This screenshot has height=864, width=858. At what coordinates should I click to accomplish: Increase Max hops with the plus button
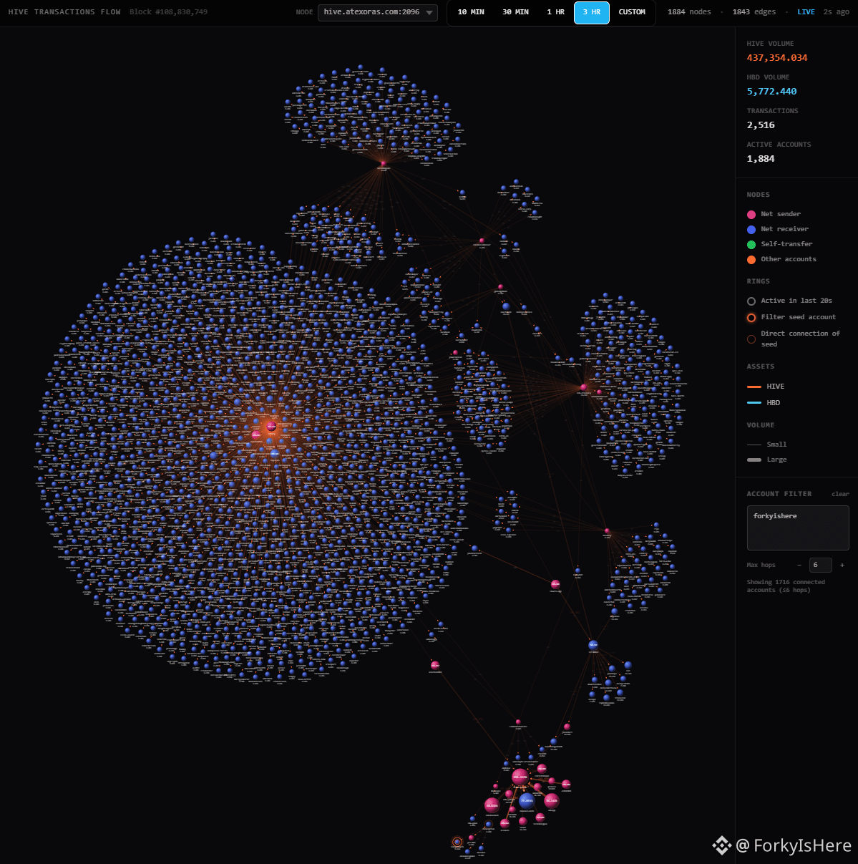842,565
